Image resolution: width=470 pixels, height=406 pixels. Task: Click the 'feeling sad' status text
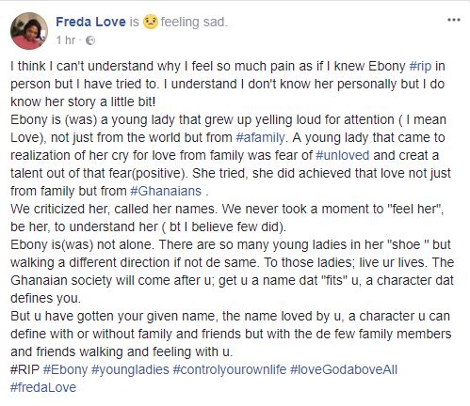tap(194, 22)
